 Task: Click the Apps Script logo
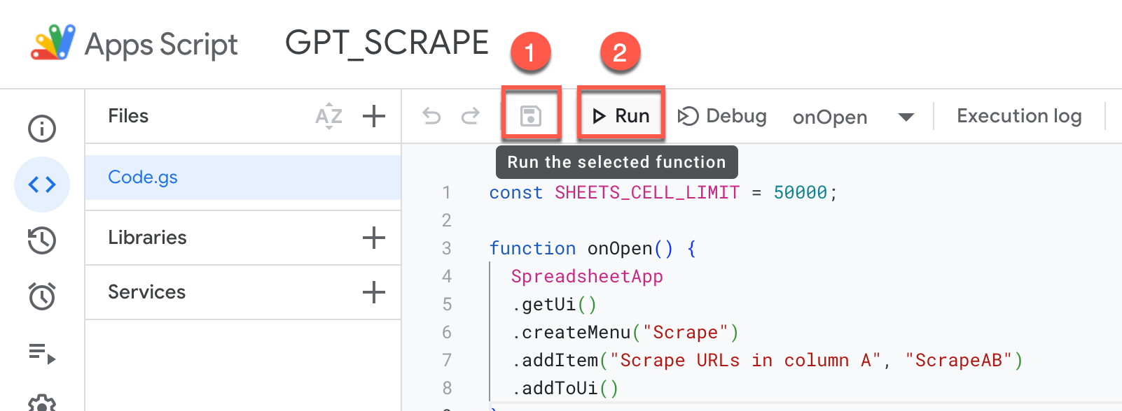click(x=53, y=43)
